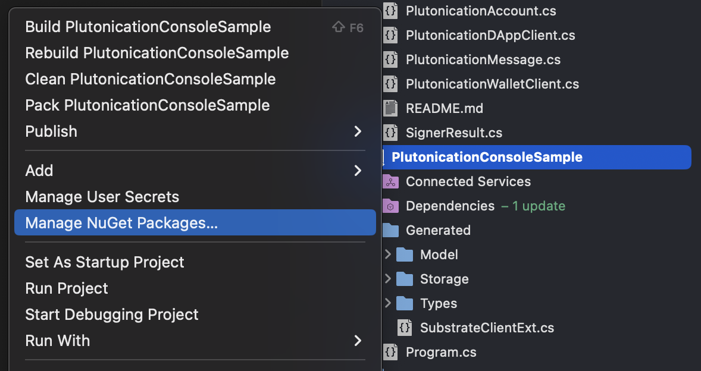This screenshot has height=371, width=701.
Task: Click the Generated folder icon
Action: [x=390, y=230]
